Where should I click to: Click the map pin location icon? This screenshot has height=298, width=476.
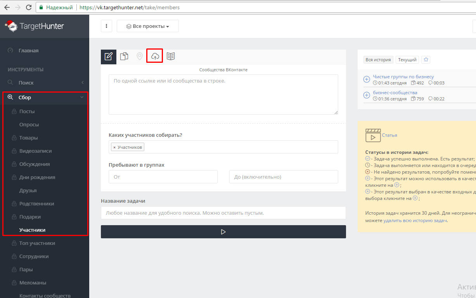[140, 57]
